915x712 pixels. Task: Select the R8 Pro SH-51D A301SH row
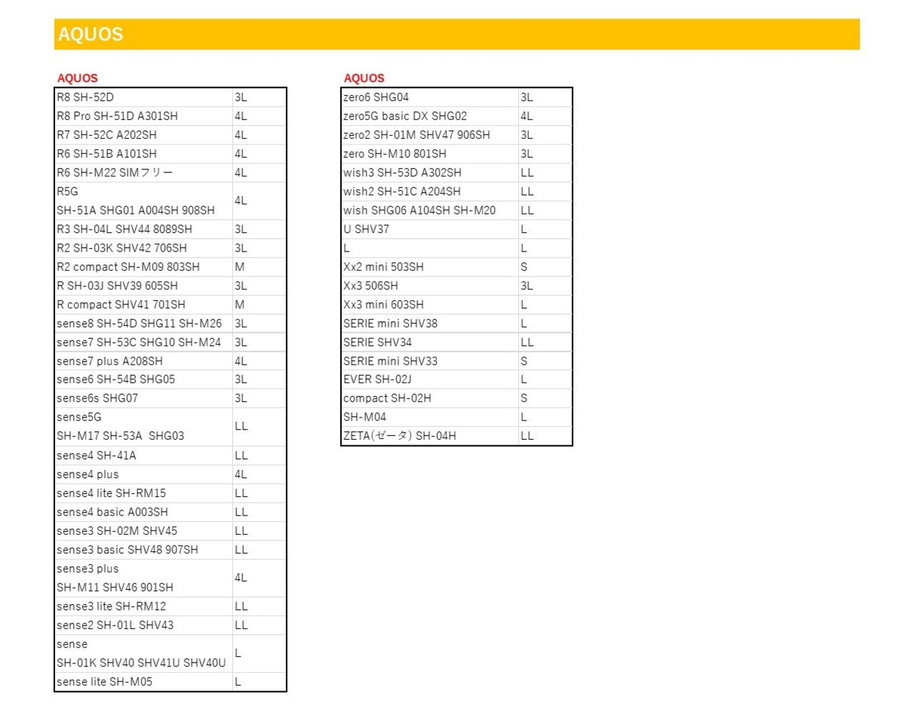point(171,116)
